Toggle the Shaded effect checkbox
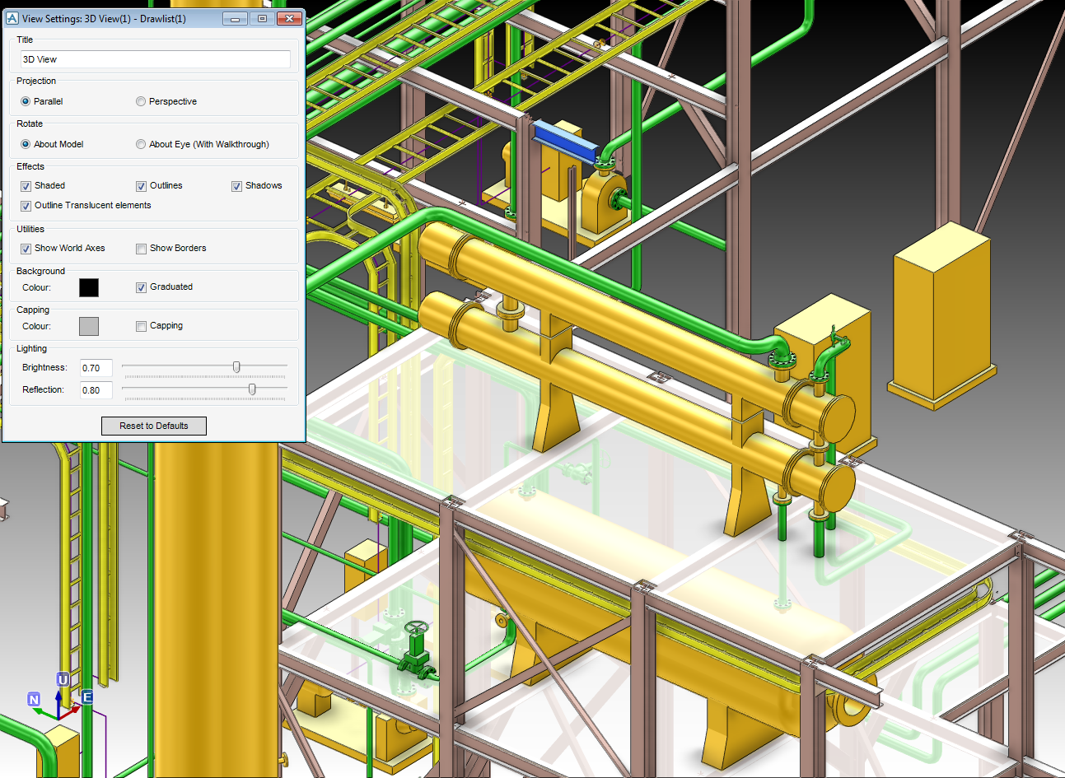This screenshot has width=1065, height=778. pyautogui.click(x=26, y=186)
